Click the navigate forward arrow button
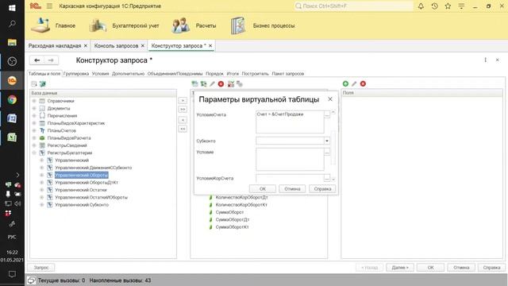Image resolution: width=508 pixels, height=286 pixels. [x=51, y=60]
